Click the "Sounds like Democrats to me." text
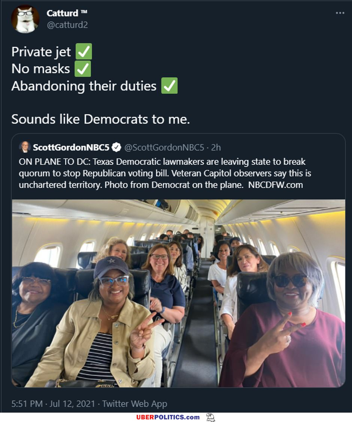 click(x=101, y=119)
